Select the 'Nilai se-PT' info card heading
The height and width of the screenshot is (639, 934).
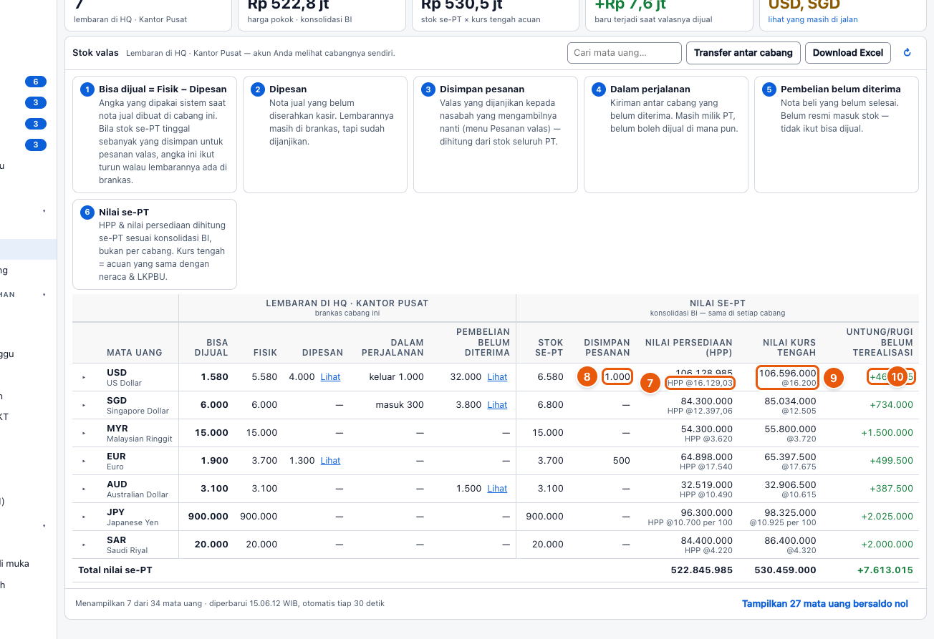coord(124,213)
